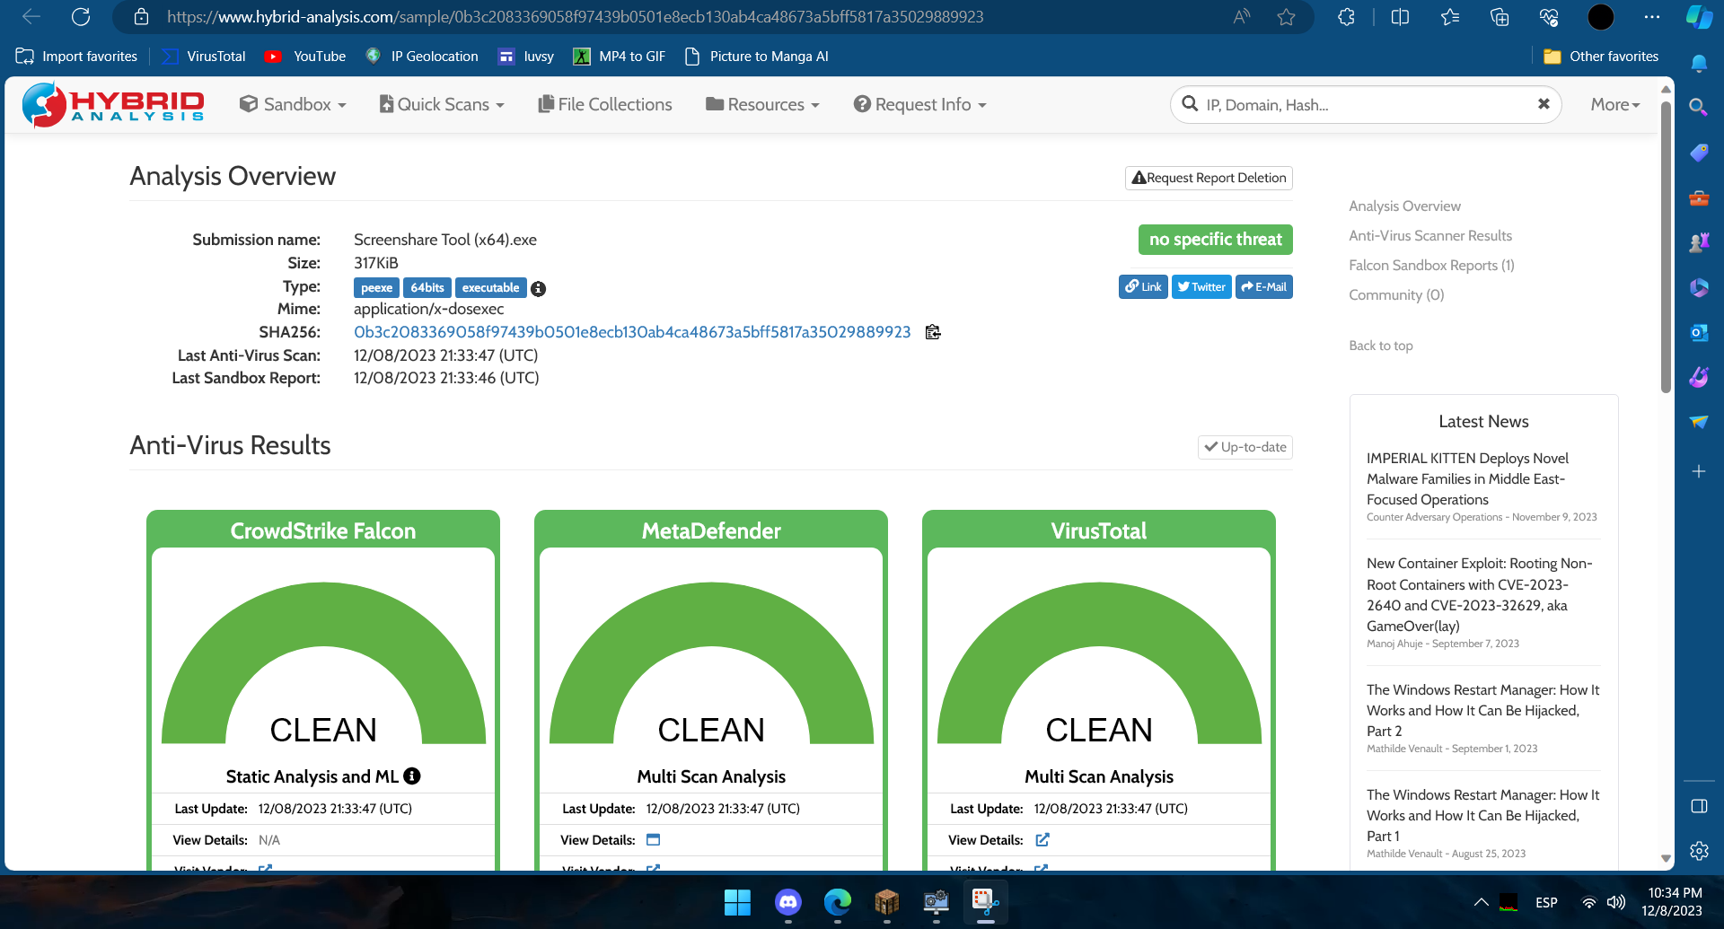Click the magnifier icon in the search field
This screenshot has width=1724, height=929.
(x=1190, y=104)
